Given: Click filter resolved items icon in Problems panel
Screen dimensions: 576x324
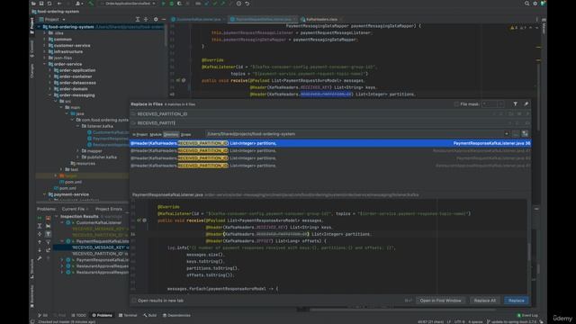Looking at the screenshot, I should click(48, 234).
